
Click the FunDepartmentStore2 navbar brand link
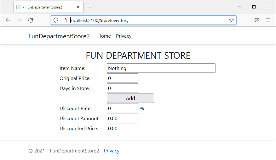pyautogui.click(x=59, y=36)
